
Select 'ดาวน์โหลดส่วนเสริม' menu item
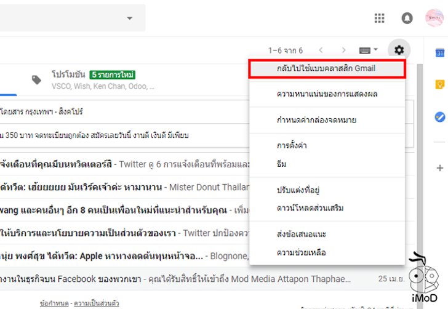pyautogui.click(x=327, y=208)
